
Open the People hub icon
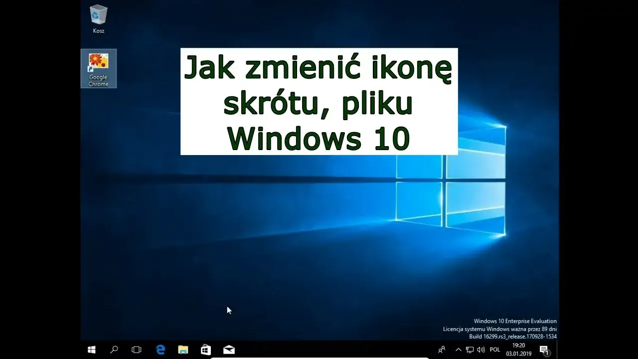click(x=441, y=350)
